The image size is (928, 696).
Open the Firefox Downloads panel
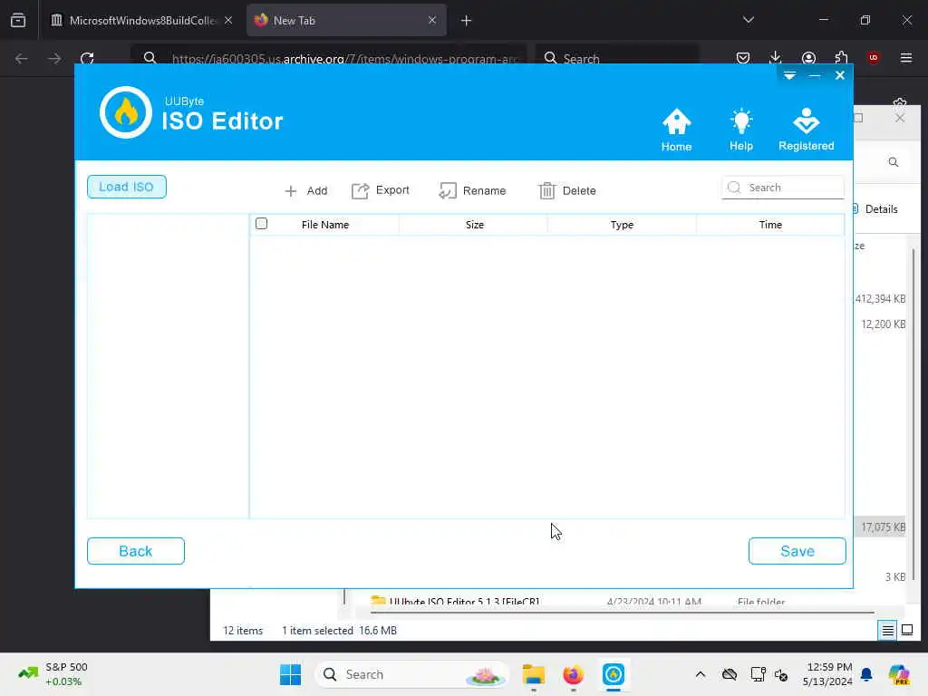pos(776,57)
